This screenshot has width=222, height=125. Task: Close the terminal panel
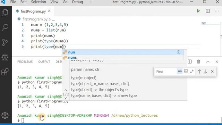click(x=217, y=62)
